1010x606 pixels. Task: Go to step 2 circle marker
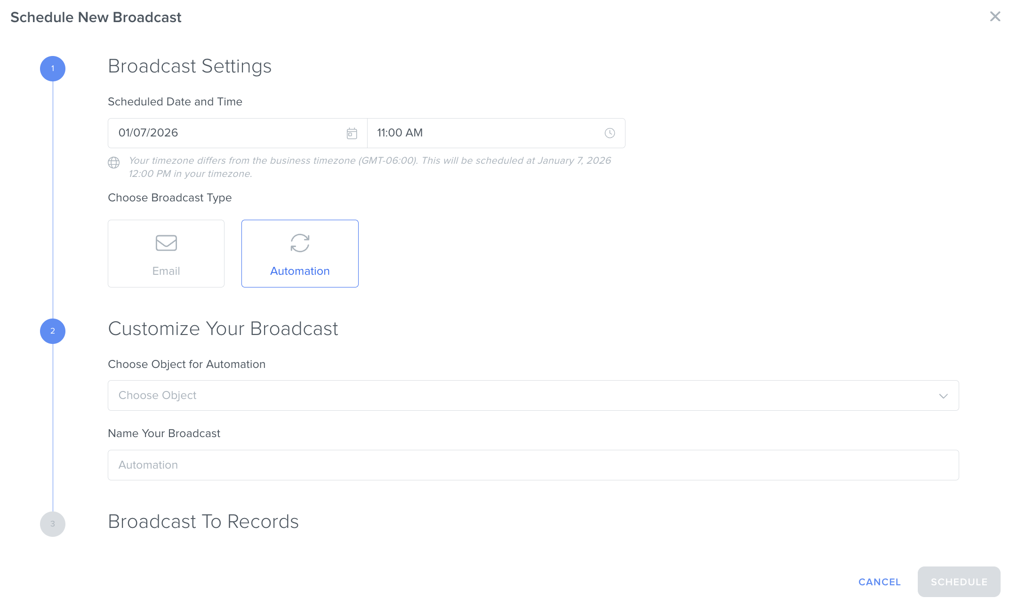53,331
